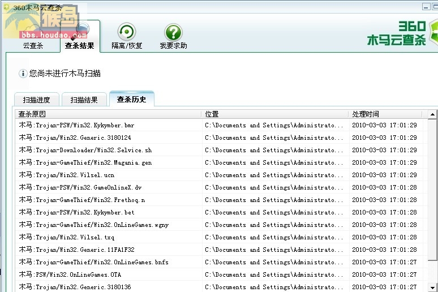Select row Trojan-GameThief/Win32.Frethoq.n
This screenshot has width=438, height=292.
(221, 200)
